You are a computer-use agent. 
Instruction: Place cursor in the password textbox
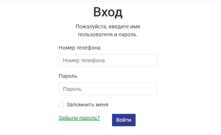tap(108, 89)
